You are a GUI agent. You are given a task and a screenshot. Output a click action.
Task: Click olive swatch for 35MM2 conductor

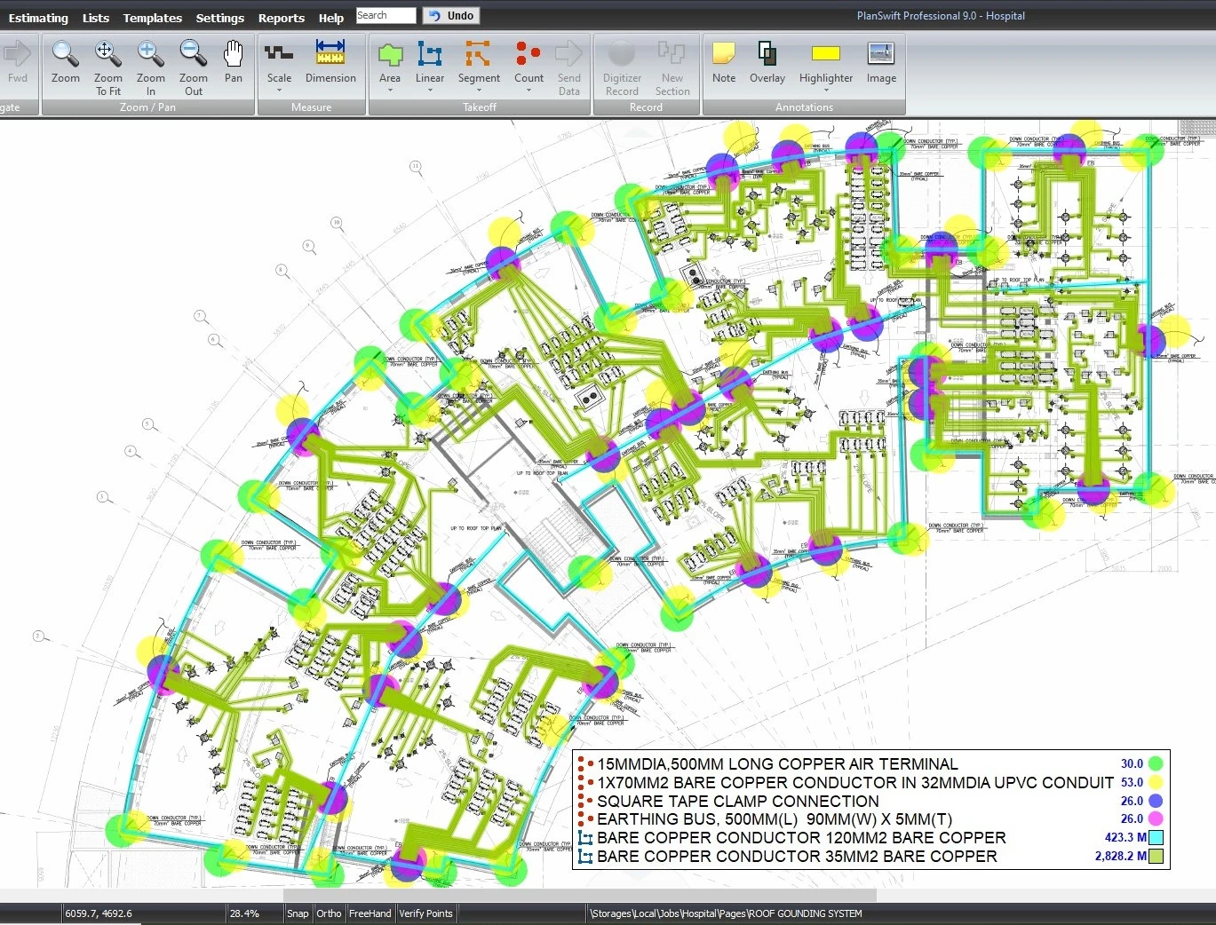coord(1156,857)
